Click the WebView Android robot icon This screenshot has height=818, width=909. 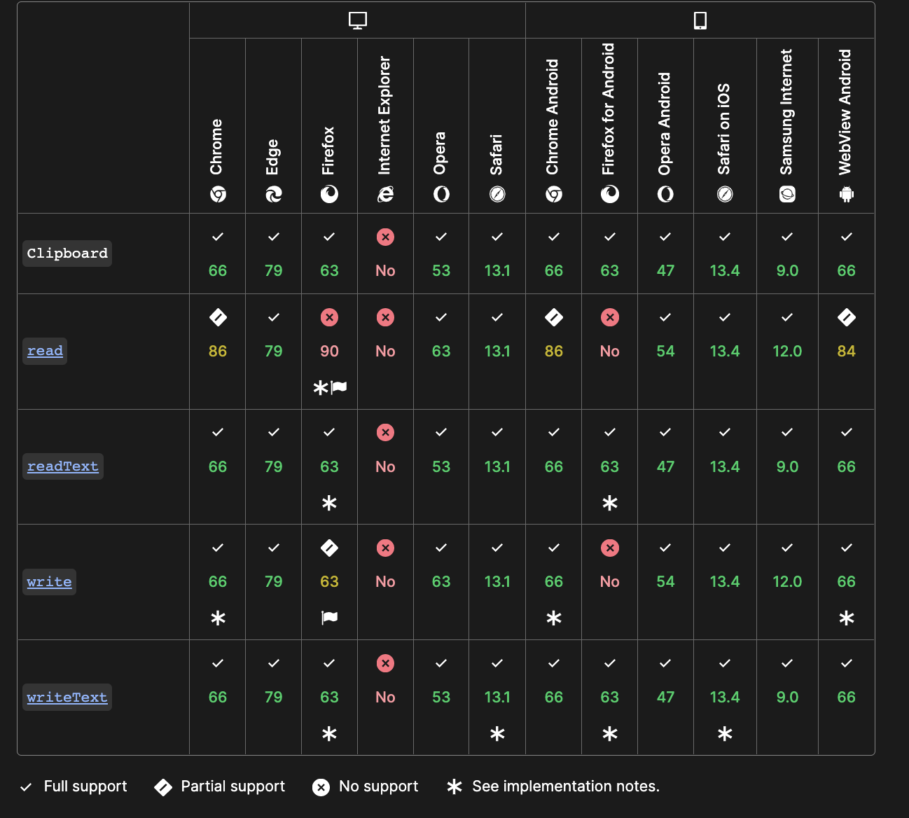846,194
